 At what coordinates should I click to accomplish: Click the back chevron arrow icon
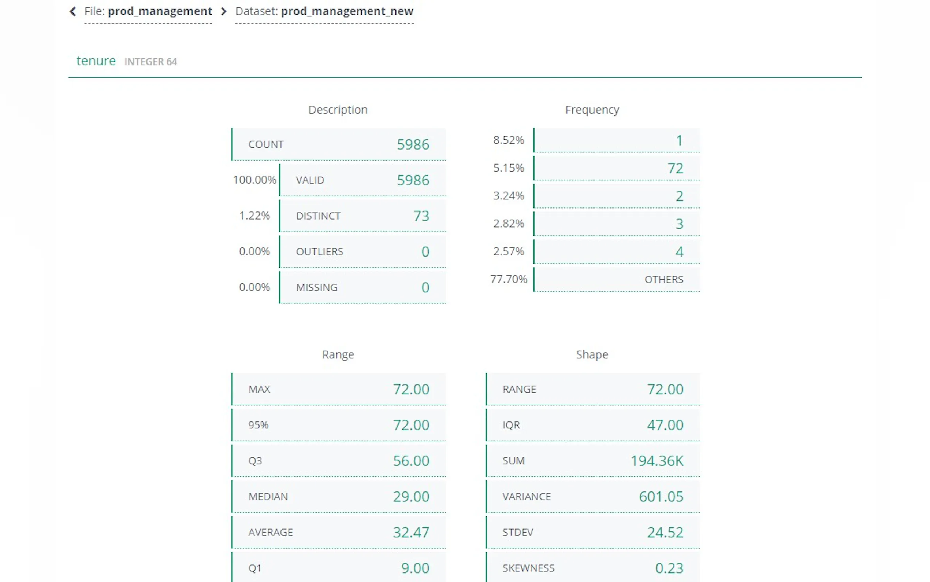click(x=72, y=12)
